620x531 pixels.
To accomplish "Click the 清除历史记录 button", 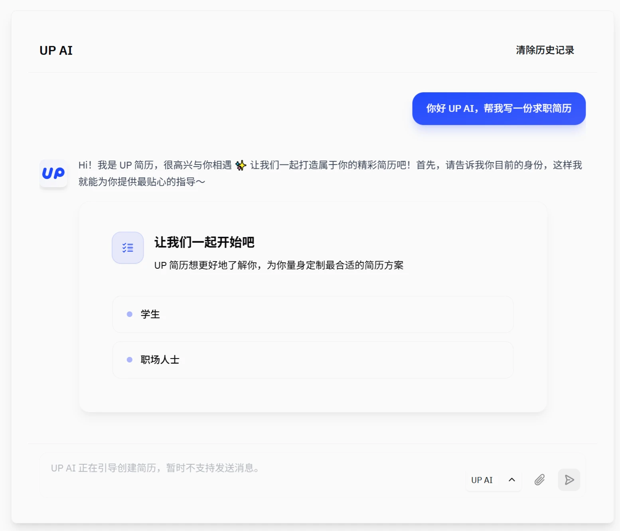I will pyautogui.click(x=545, y=50).
